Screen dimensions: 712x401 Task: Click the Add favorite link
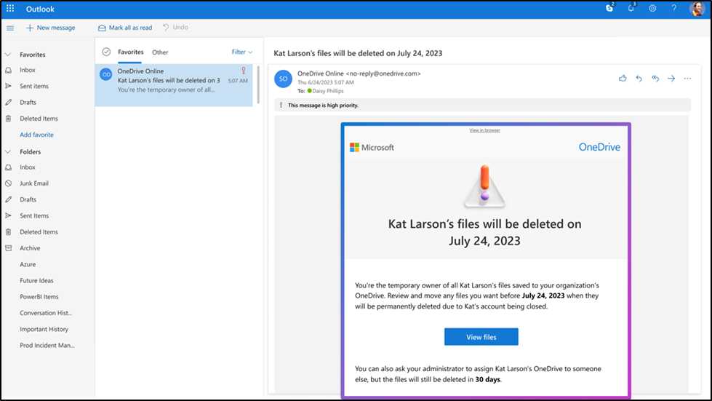[36, 135]
